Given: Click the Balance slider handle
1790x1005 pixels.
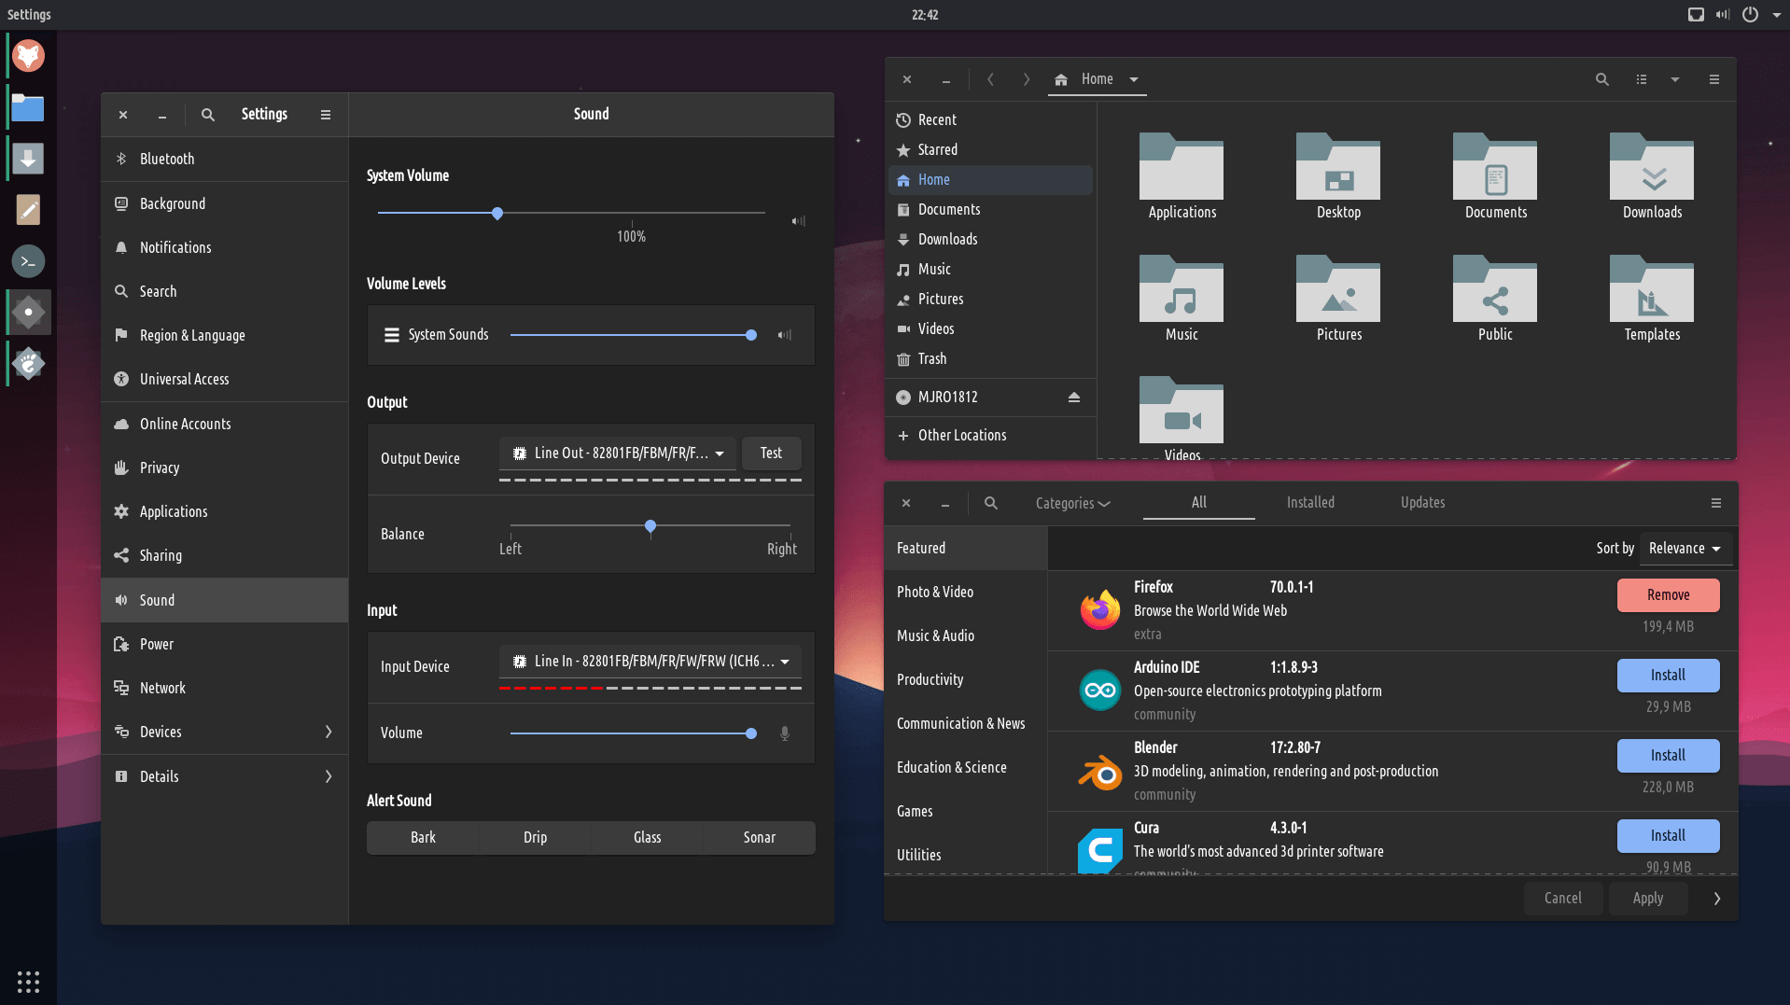Looking at the screenshot, I should click(x=650, y=526).
